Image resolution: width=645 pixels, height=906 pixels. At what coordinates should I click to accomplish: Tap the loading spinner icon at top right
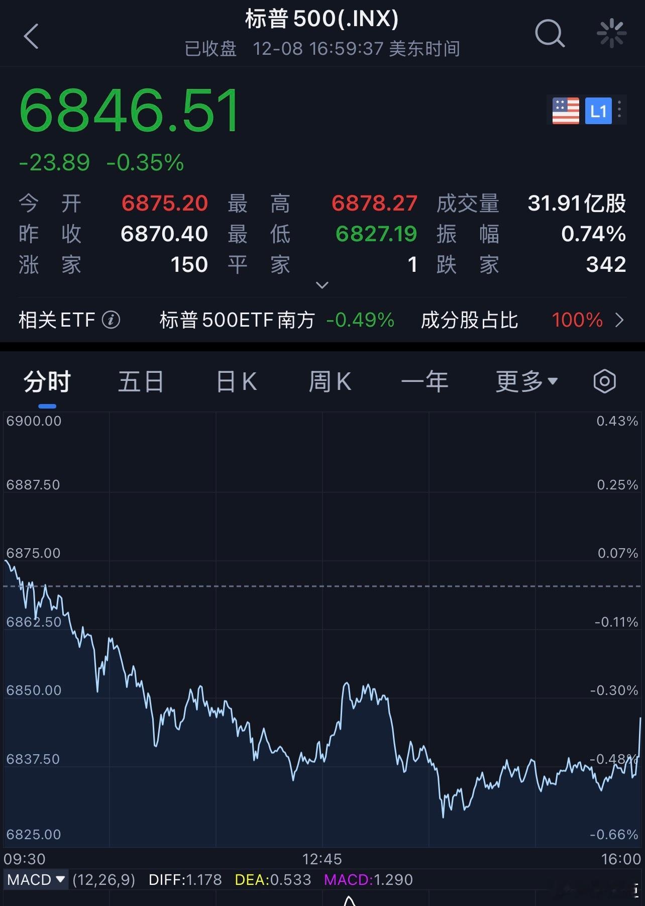611,34
